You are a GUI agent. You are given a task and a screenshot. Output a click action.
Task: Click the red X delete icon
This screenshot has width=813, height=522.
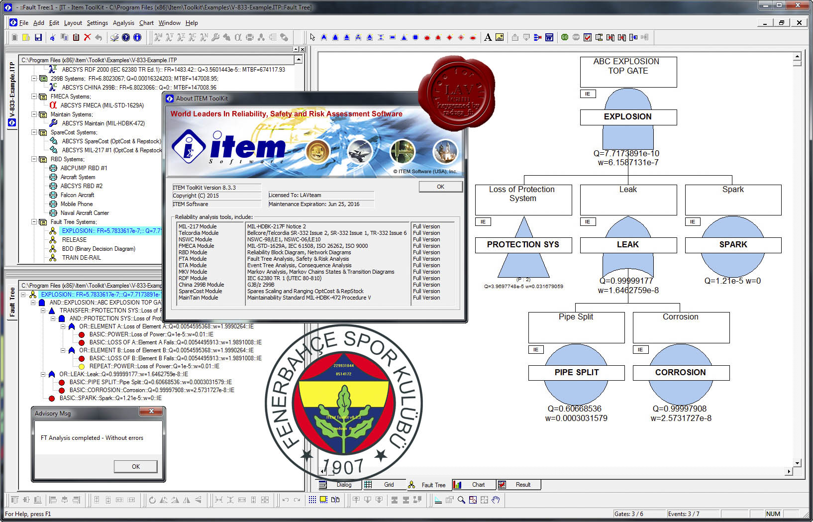click(88, 37)
